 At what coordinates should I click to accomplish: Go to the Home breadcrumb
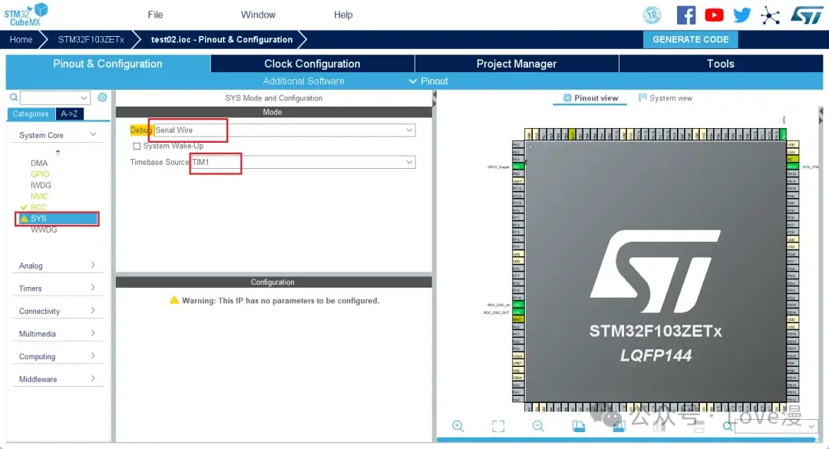tap(21, 40)
